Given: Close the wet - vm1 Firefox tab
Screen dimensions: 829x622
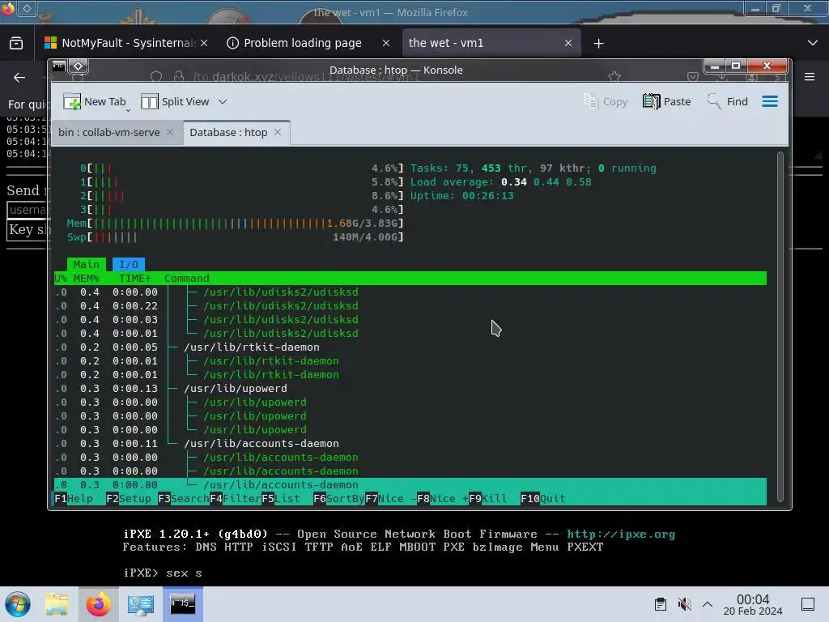Looking at the screenshot, I should [x=568, y=43].
